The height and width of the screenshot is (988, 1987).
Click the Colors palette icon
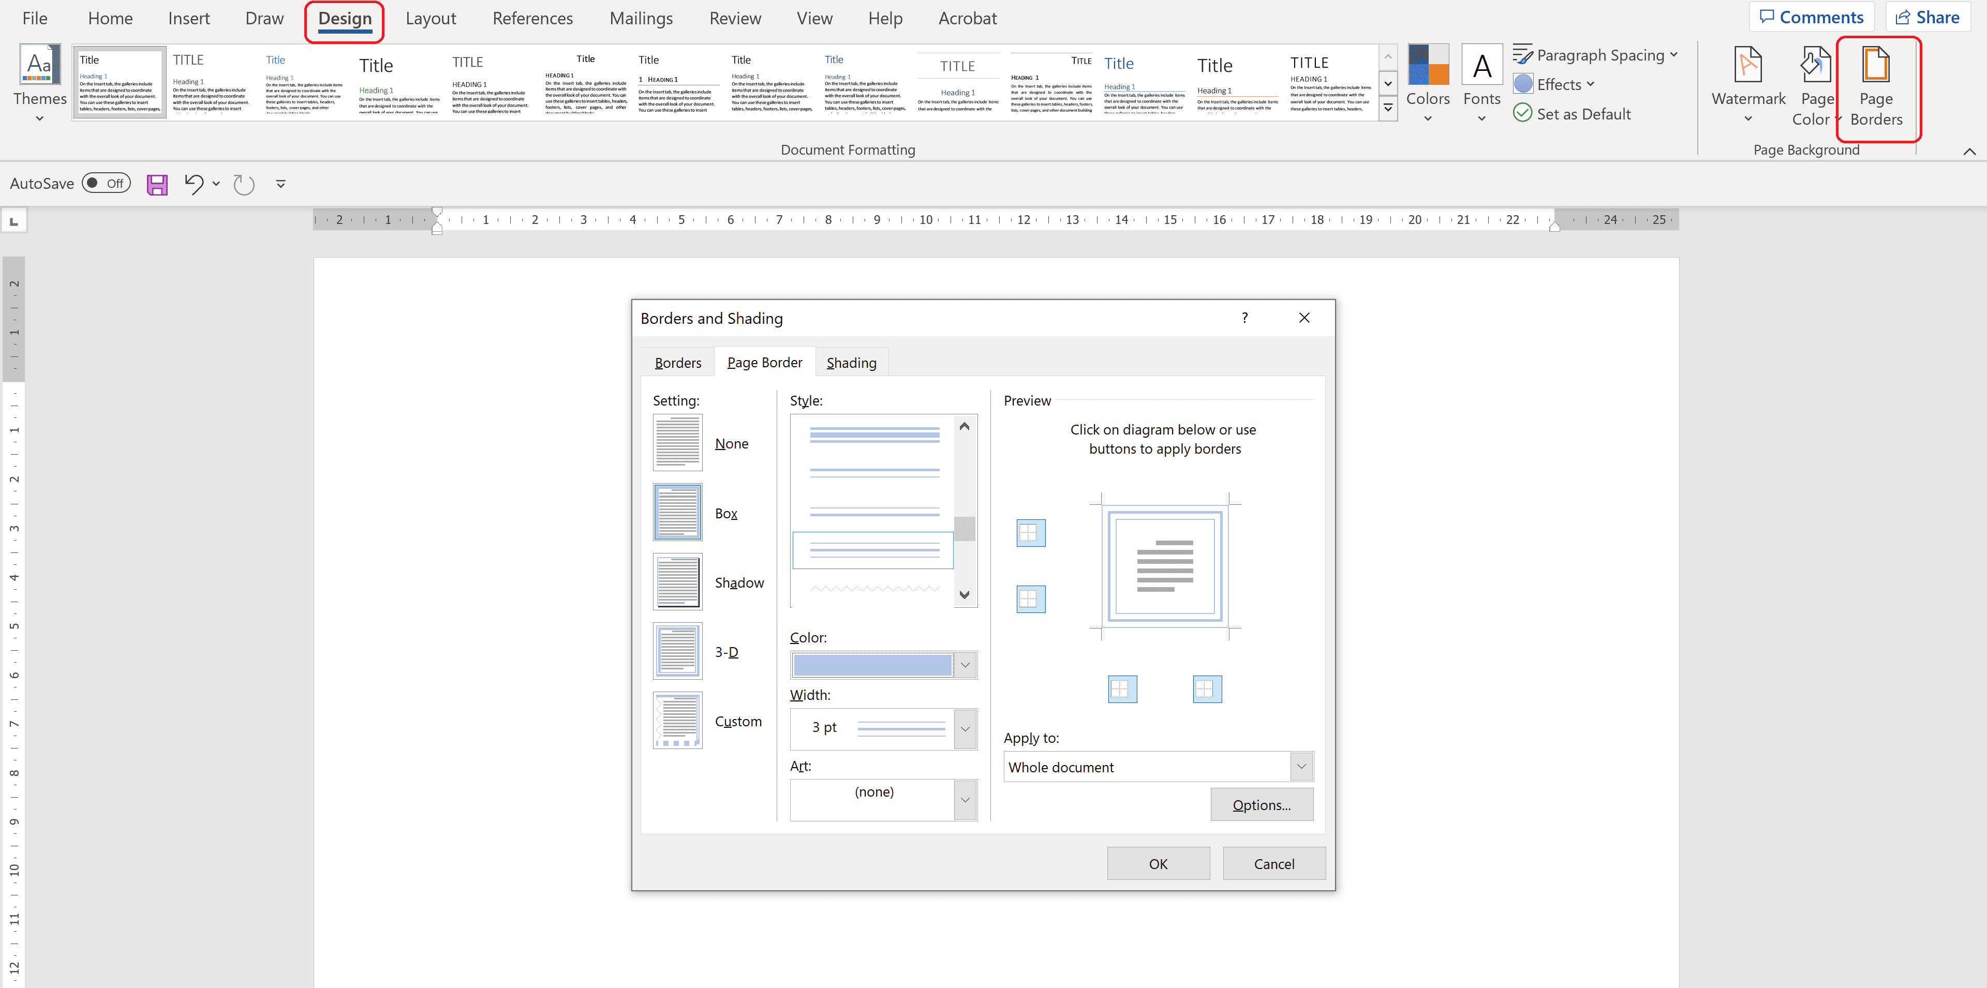(1427, 65)
